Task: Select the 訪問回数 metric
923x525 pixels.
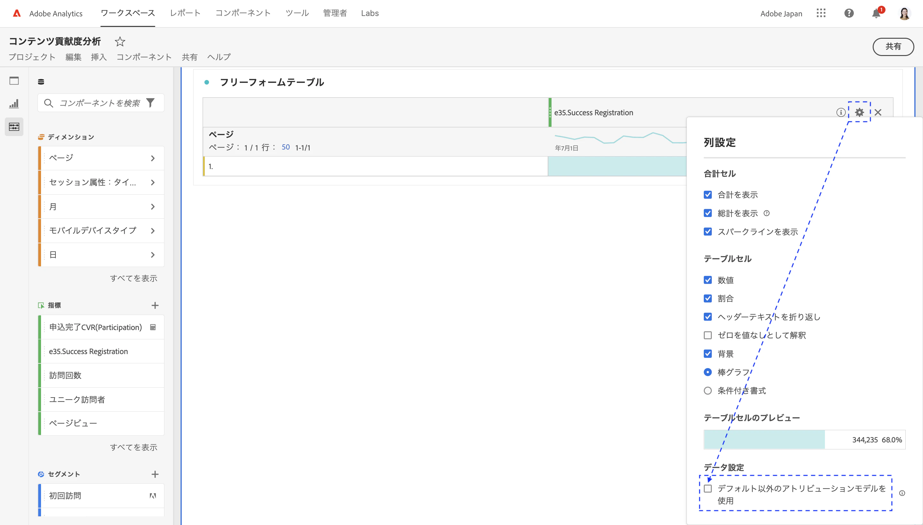Action: coord(101,376)
